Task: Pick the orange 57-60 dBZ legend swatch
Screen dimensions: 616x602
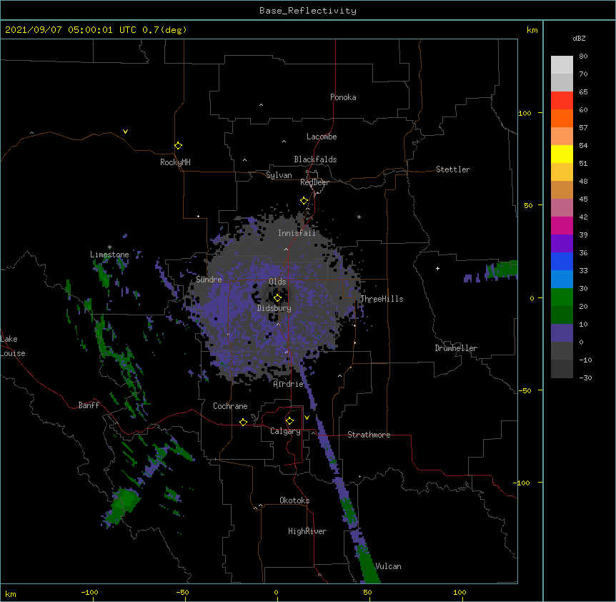Action: (x=562, y=118)
